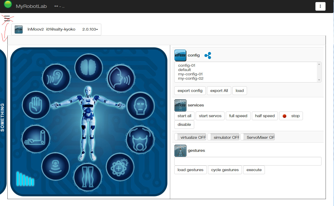Click load gestures
Image resolution: width=334 pixels, height=206 pixels.
[x=190, y=170]
